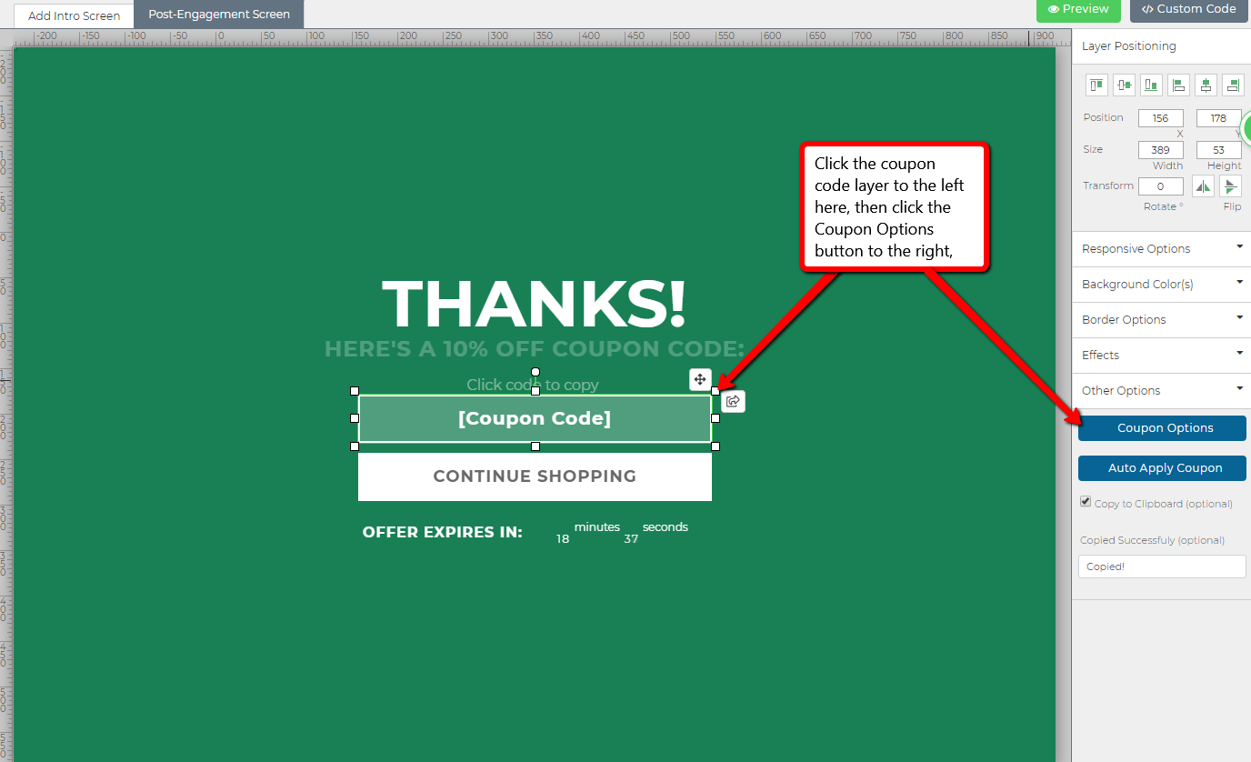Expand the Border Options section

click(1161, 319)
